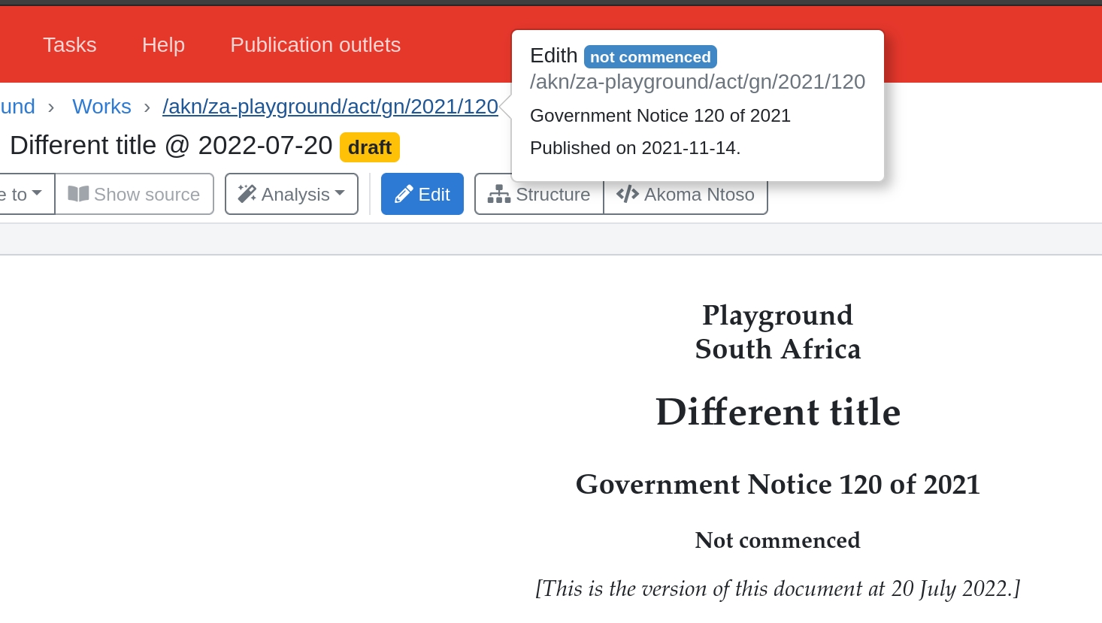Click the Works breadcrumb link
This screenshot has height=623, width=1102.
101,107
